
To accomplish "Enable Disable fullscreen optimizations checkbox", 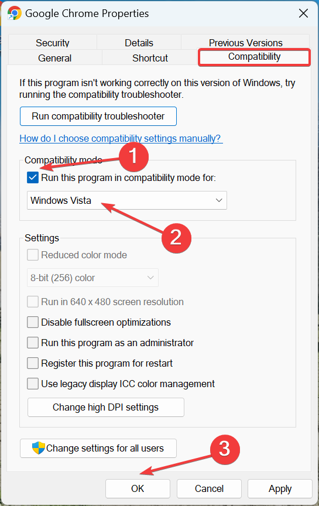I will coord(33,322).
